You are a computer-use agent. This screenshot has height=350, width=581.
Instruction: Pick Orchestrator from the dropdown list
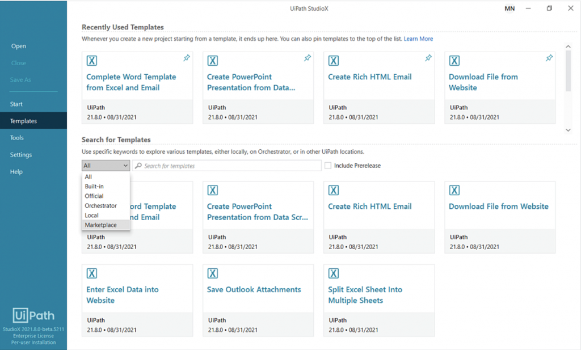[106, 205]
